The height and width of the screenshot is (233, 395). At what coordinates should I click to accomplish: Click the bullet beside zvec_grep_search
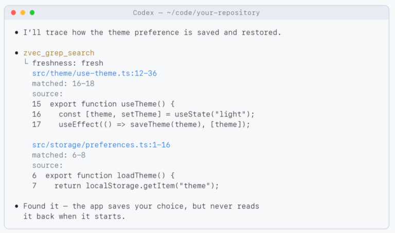tap(16, 53)
